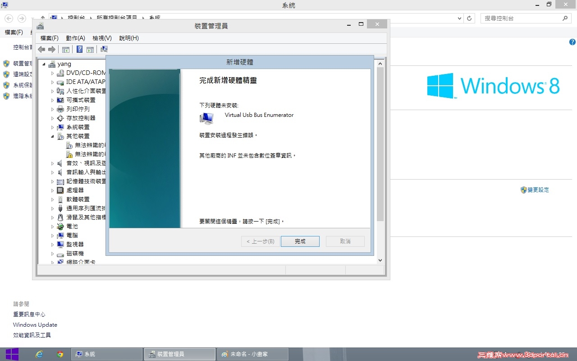Select the 監視器 monitor icon
The width and height of the screenshot is (577, 361).
[60, 244]
